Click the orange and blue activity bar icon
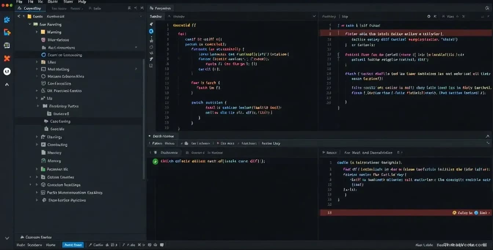Viewport: 493px width, 250px height. pyautogui.click(x=7, y=33)
